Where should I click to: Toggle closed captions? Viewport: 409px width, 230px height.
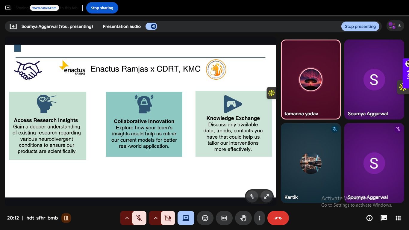point(224,218)
